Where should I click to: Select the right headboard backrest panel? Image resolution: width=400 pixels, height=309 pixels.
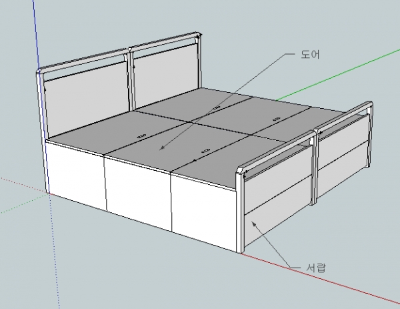pyautogui.click(x=166, y=76)
